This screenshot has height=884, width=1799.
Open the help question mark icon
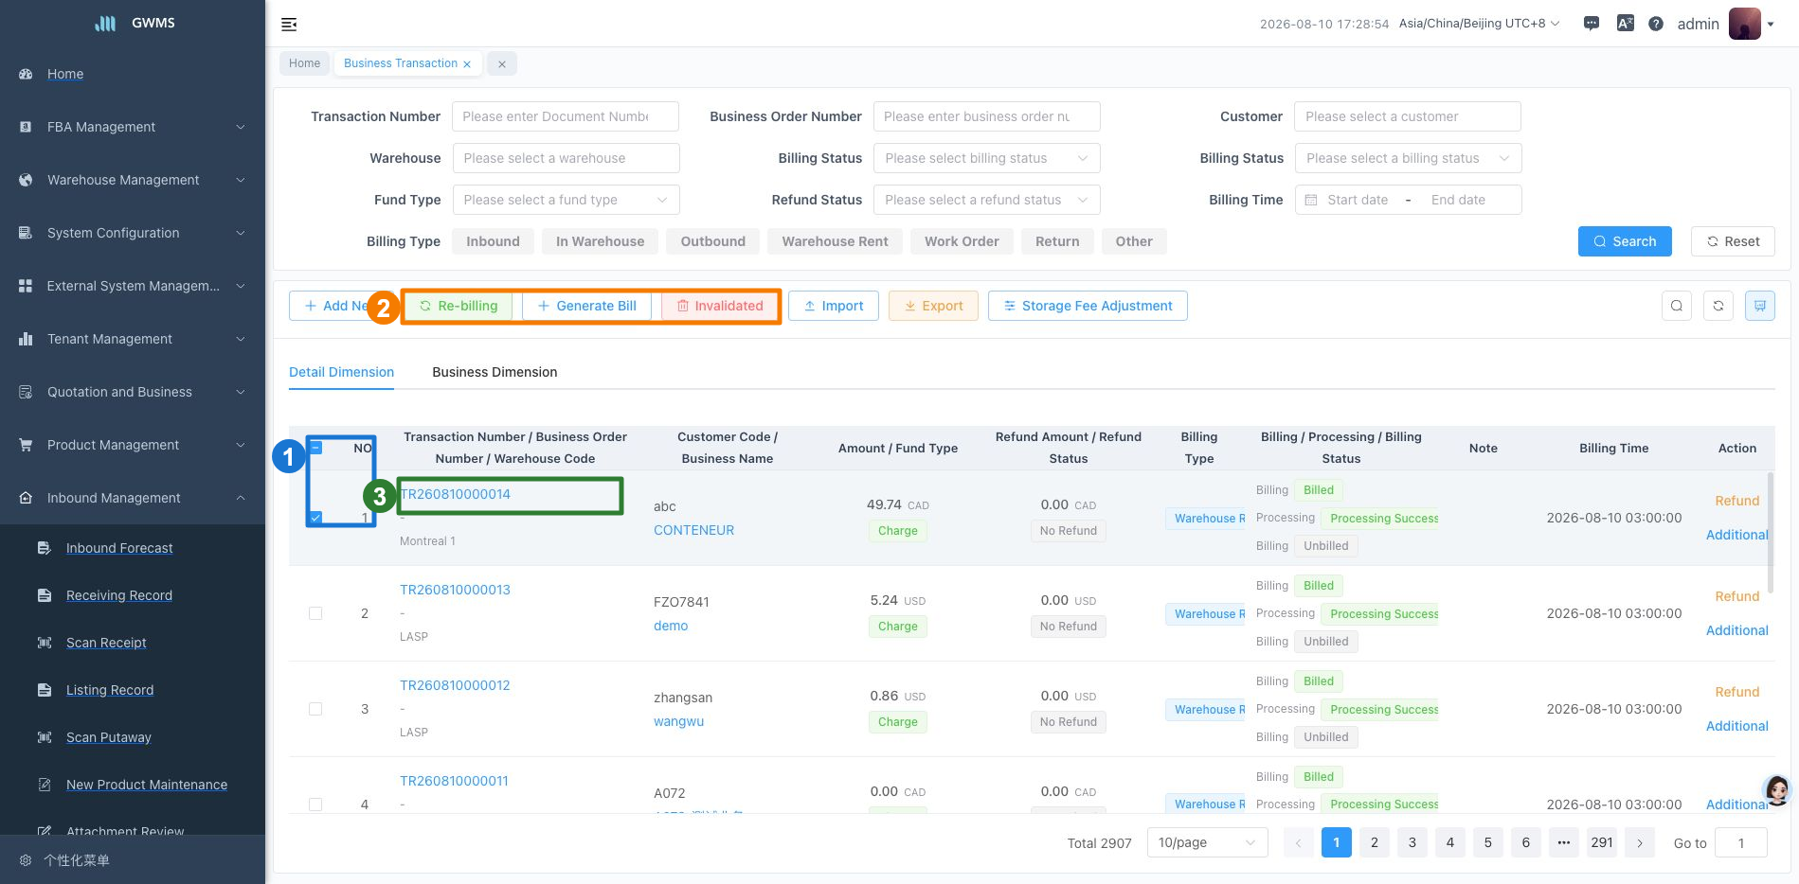click(1656, 24)
